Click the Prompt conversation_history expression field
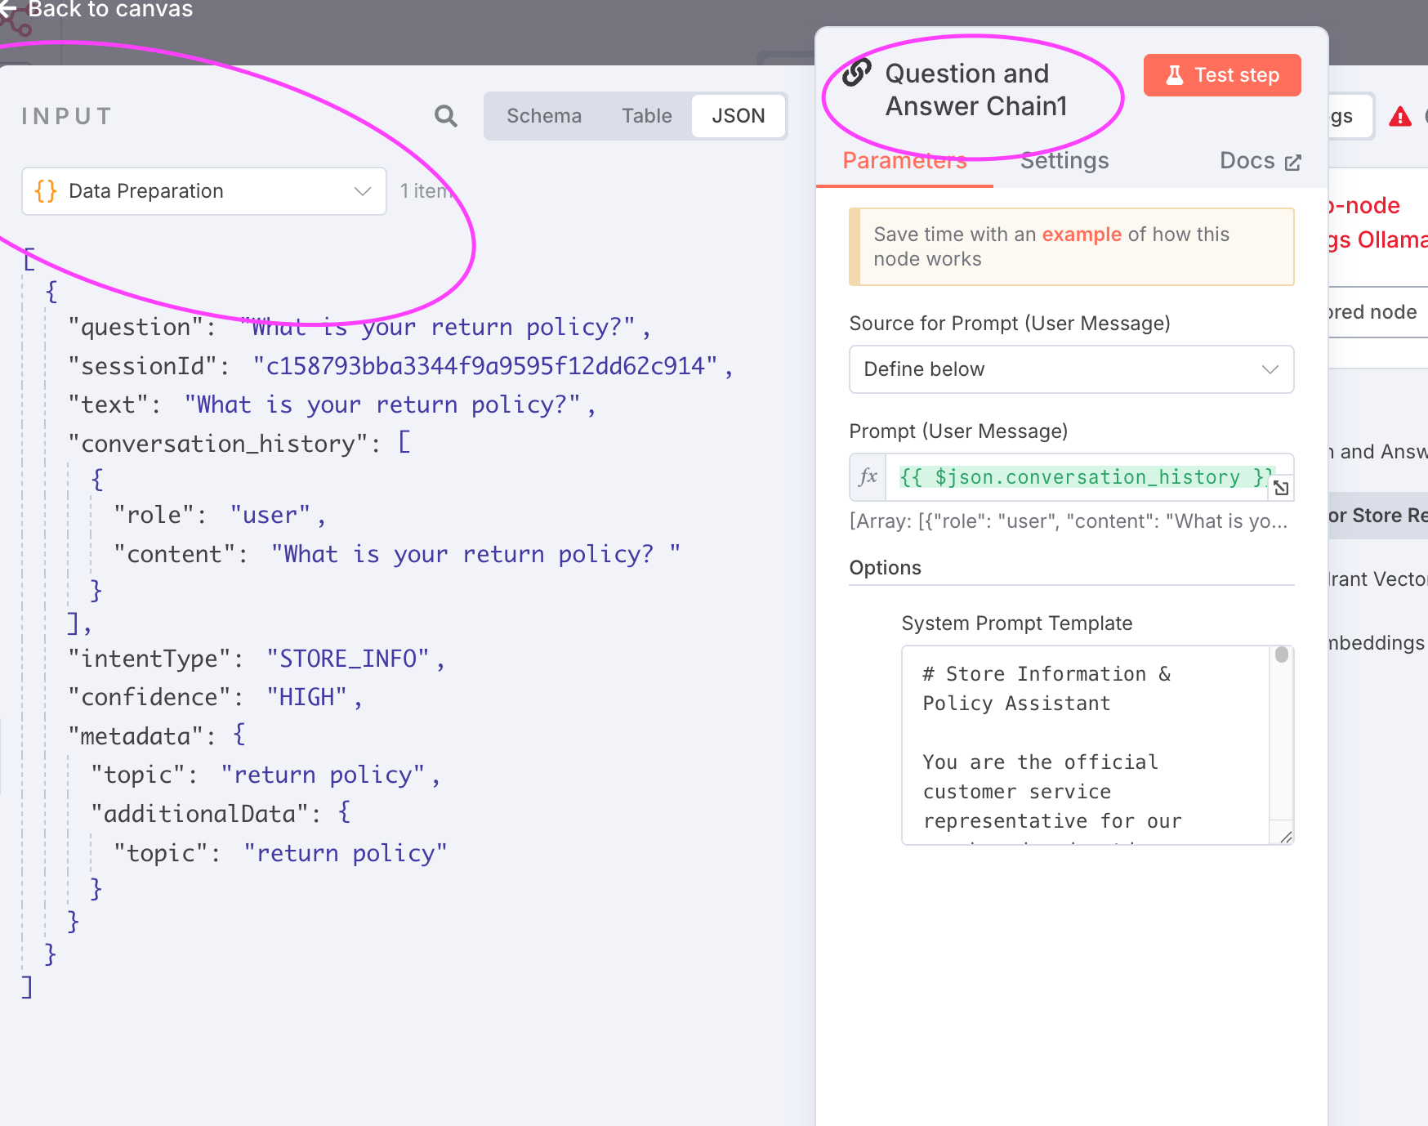Image resolution: width=1428 pixels, height=1126 pixels. tap(1080, 477)
